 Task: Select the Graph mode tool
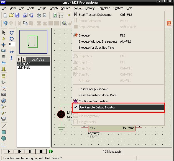pyautogui.click(x=4, y=88)
